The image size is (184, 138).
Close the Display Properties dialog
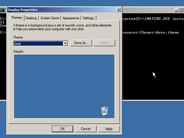tap(119, 10)
